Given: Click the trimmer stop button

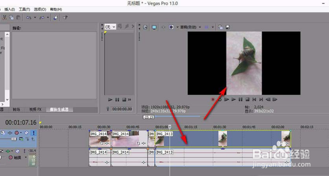Looking at the screenshot, I should click(x=124, y=100).
